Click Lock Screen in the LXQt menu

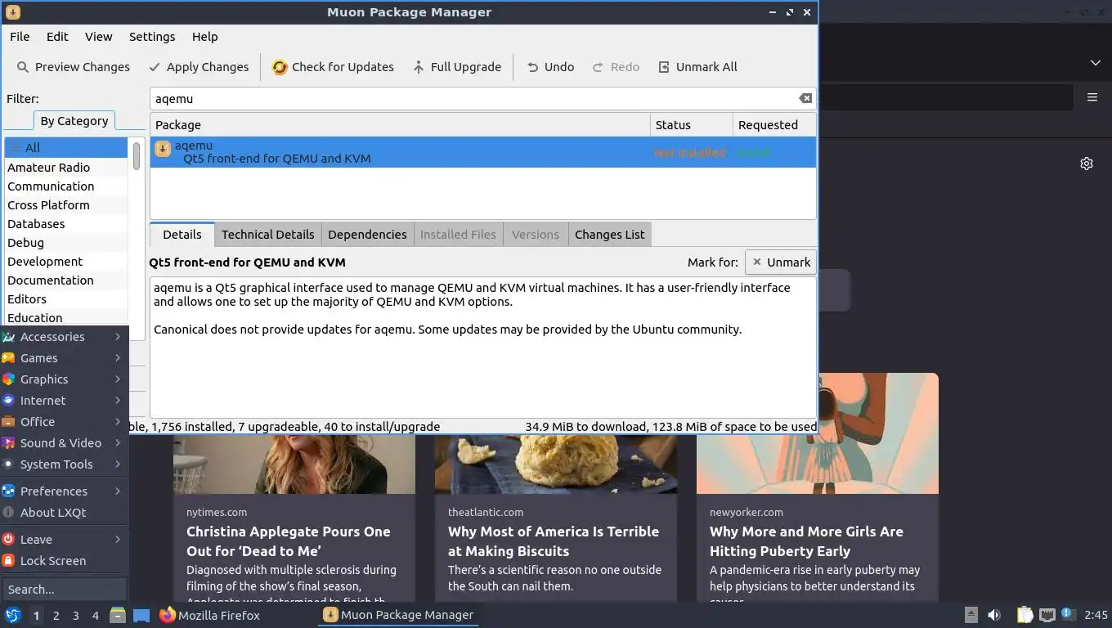[64, 561]
